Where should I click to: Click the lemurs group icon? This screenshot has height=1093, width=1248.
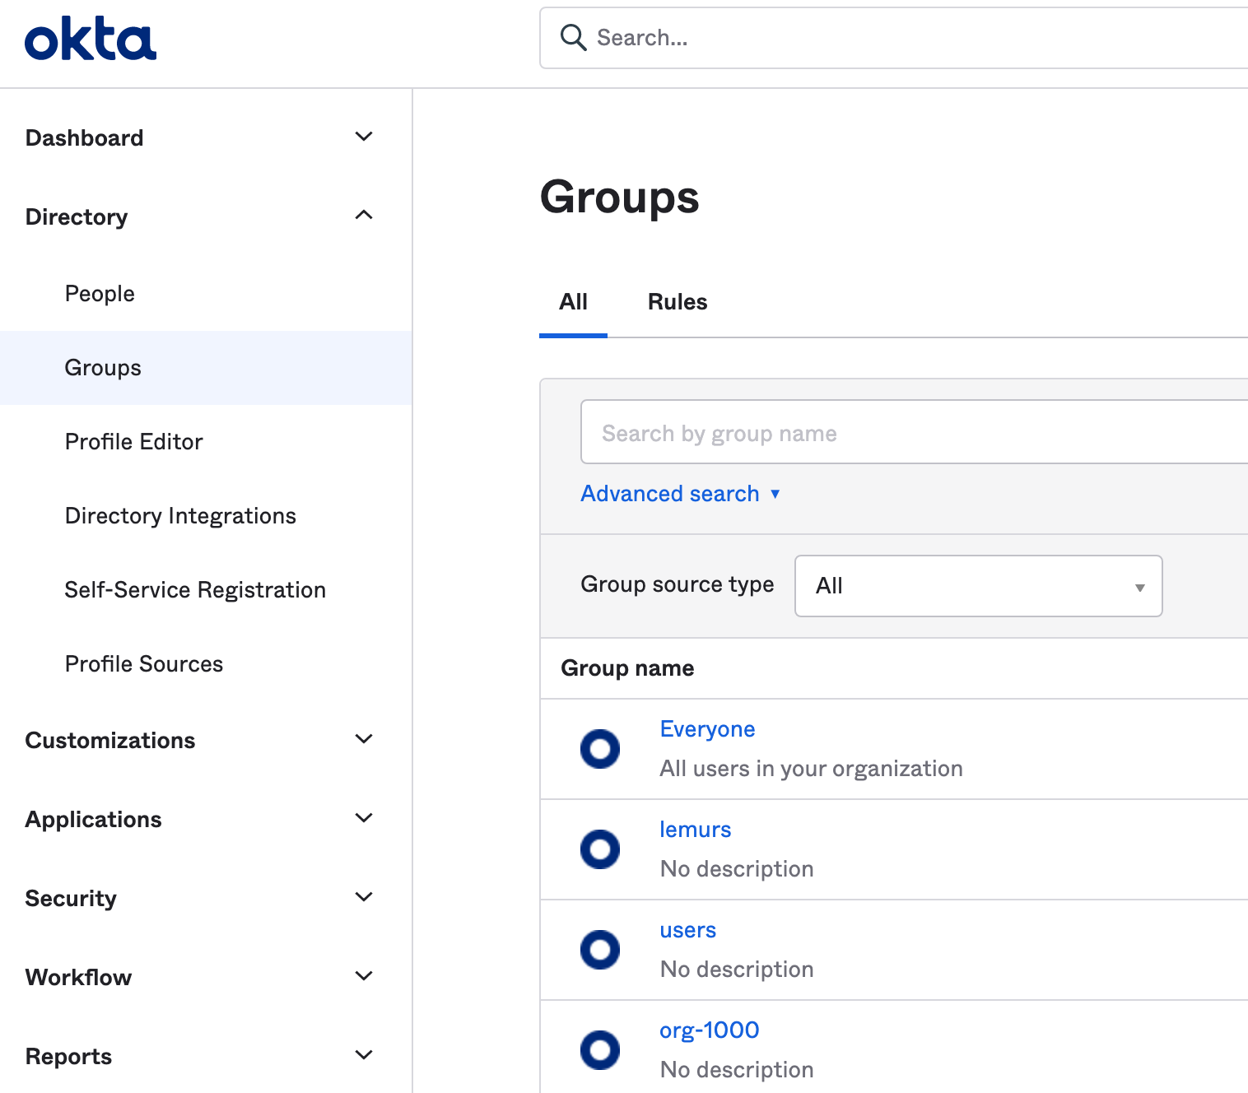(x=600, y=849)
